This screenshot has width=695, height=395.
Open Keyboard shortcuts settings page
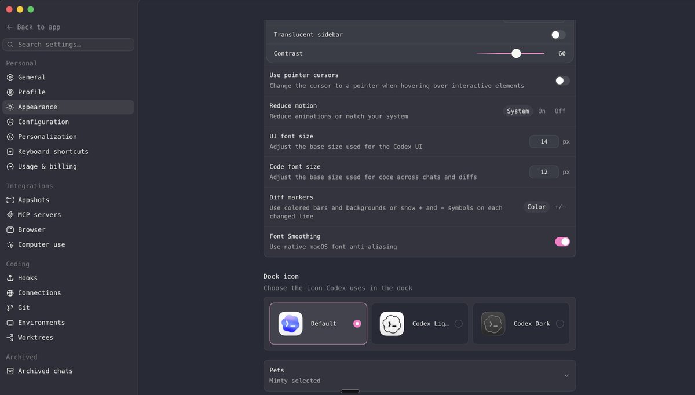[68, 152]
